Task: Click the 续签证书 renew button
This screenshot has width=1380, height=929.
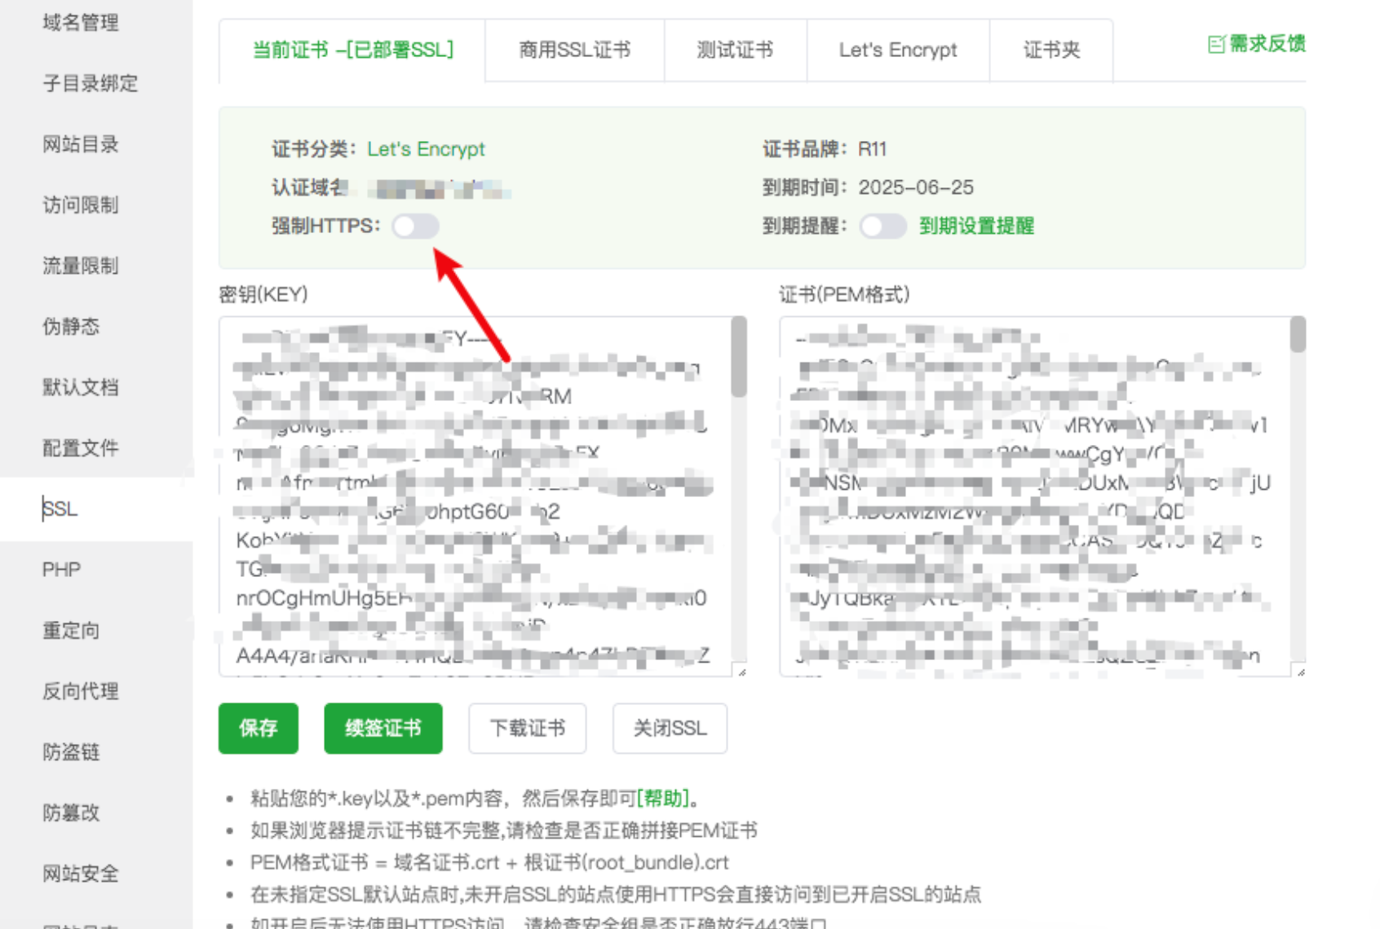Action: click(x=383, y=728)
